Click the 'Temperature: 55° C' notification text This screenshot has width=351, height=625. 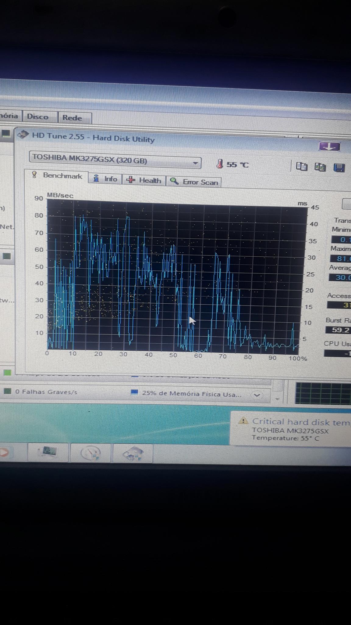click(x=285, y=438)
